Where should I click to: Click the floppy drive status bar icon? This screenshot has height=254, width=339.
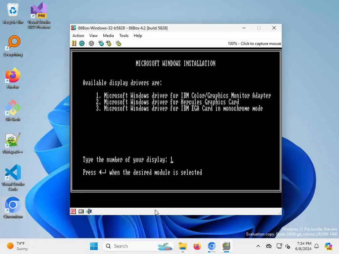click(x=73, y=211)
